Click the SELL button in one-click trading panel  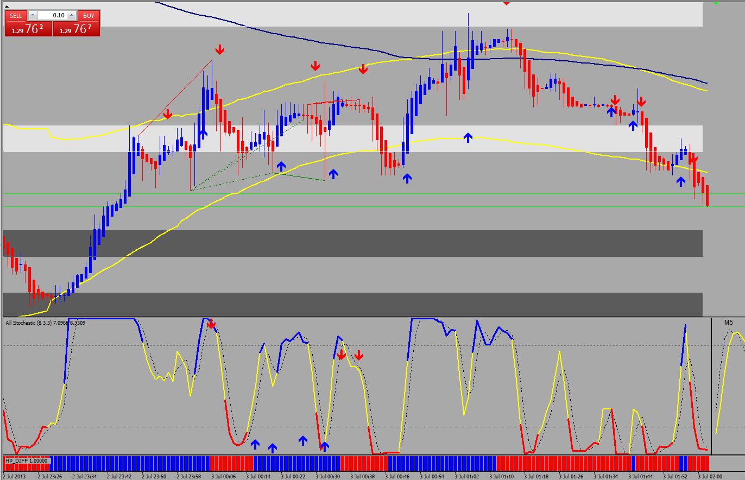tap(16, 16)
